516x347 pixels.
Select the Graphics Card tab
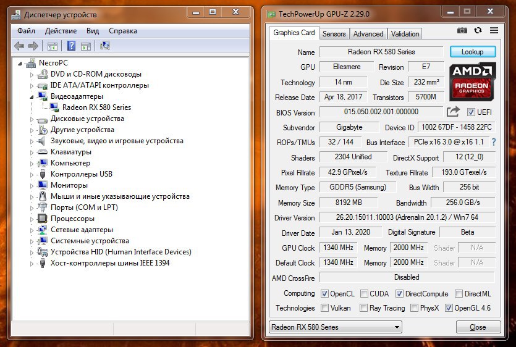click(x=294, y=33)
